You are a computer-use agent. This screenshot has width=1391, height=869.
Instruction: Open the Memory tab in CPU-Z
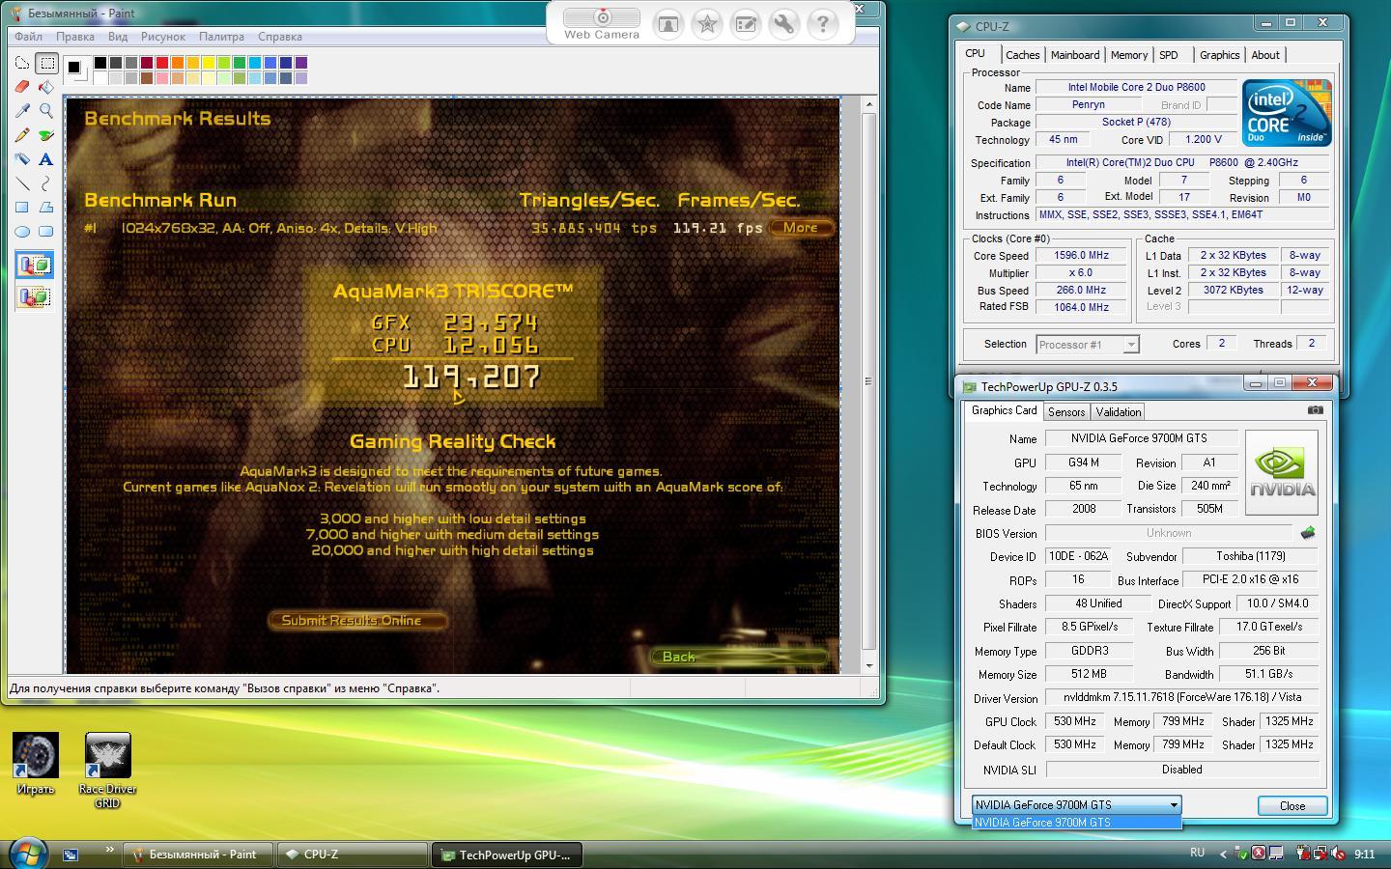(1129, 55)
